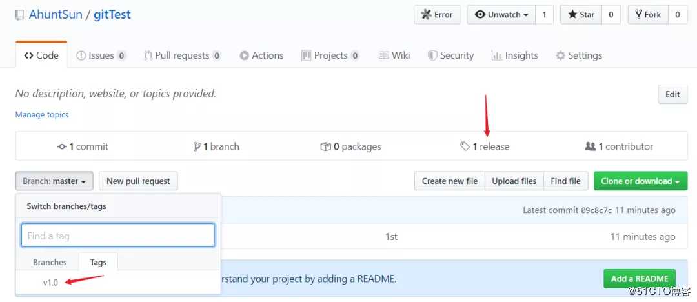Go to the Actions tab
The width and height of the screenshot is (697, 302).
pyautogui.click(x=261, y=55)
